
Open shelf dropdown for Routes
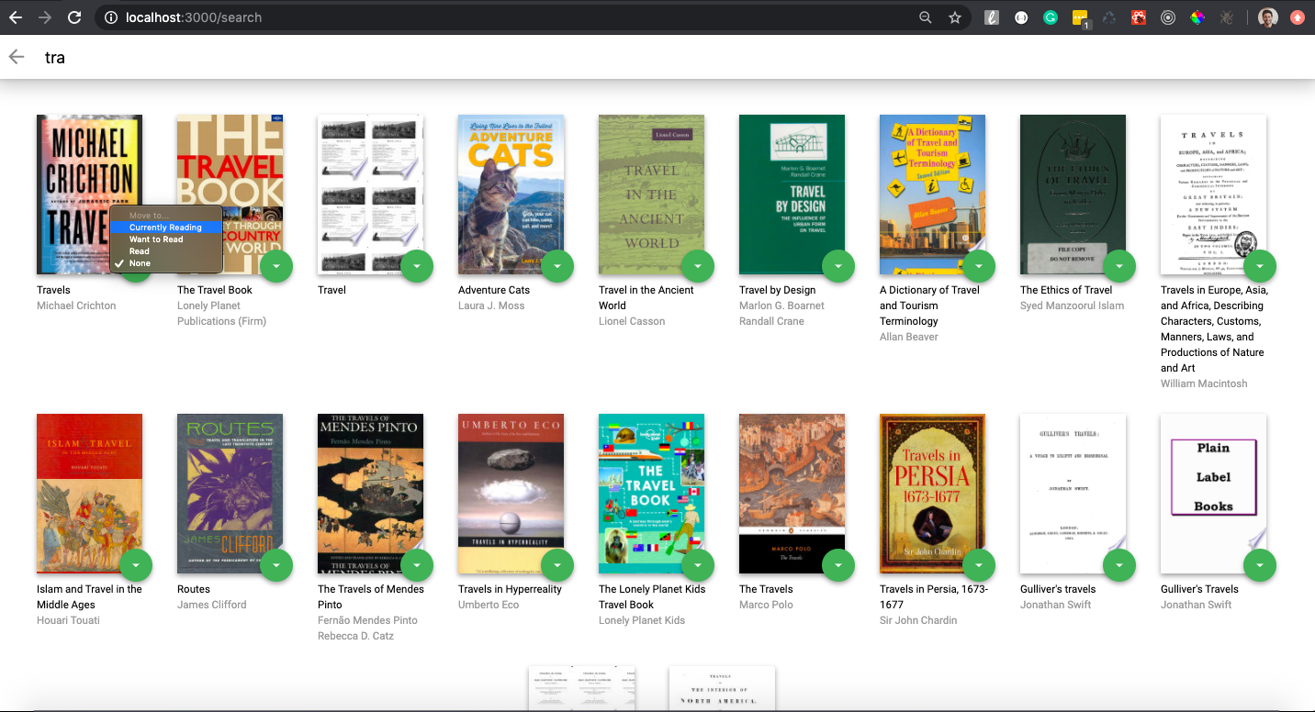click(x=276, y=565)
